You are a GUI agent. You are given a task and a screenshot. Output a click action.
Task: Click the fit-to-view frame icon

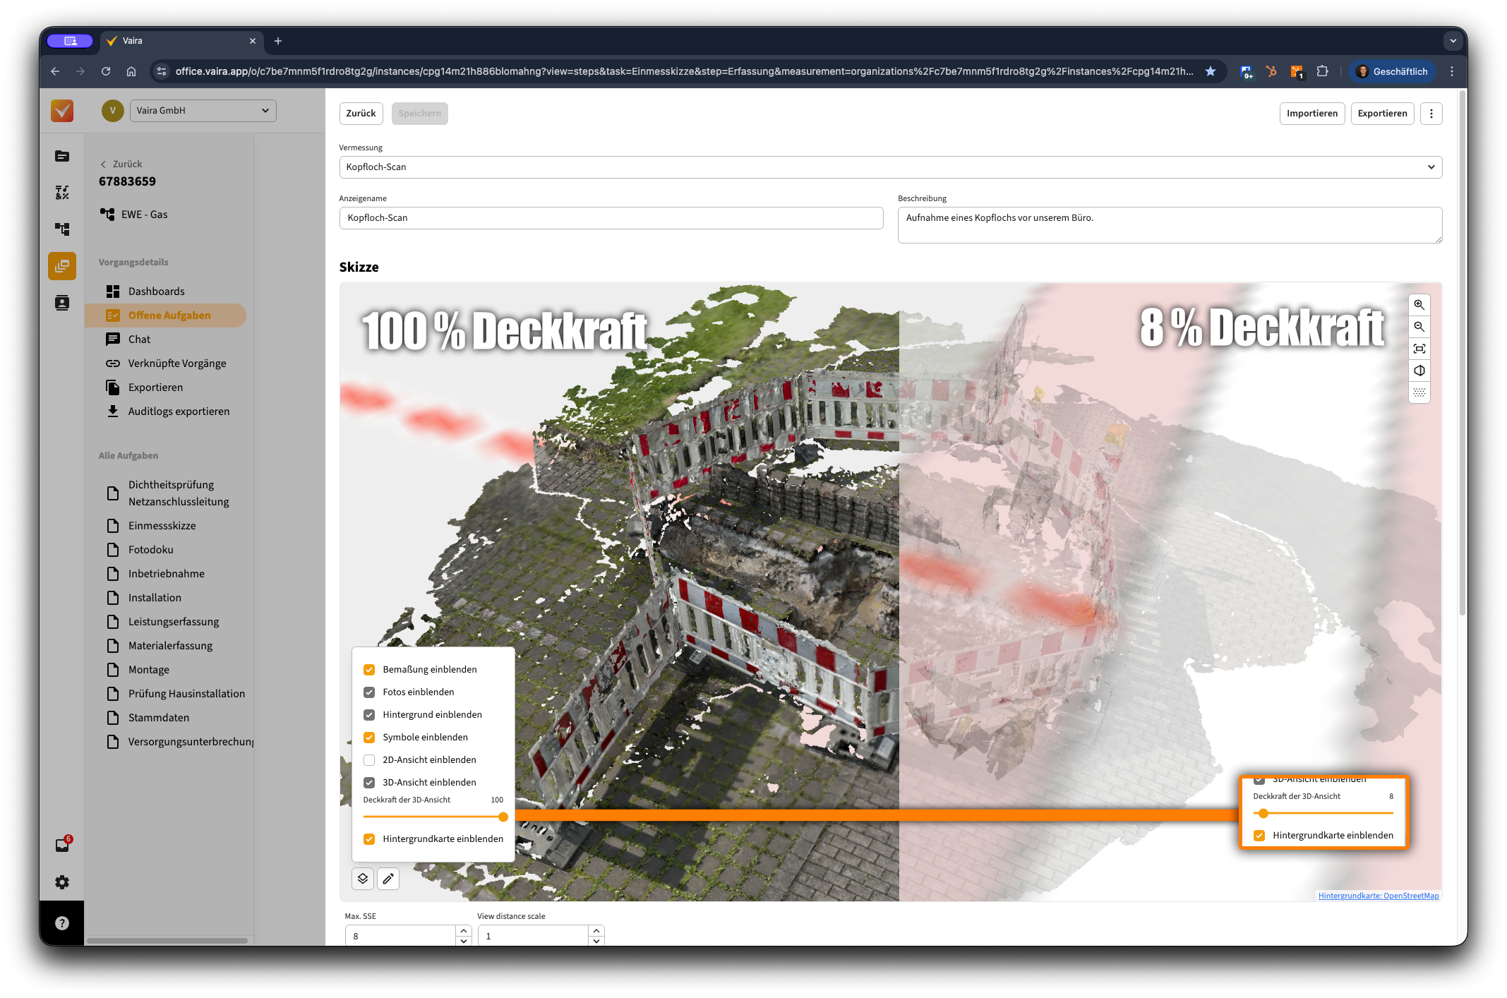tap(1419, 349)
